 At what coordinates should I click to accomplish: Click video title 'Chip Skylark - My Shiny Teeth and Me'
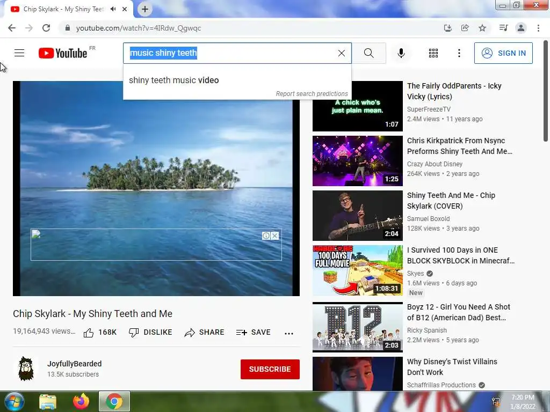point(92,313)
